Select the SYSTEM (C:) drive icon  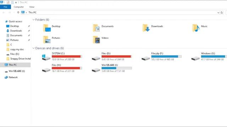tap(46, 57)
